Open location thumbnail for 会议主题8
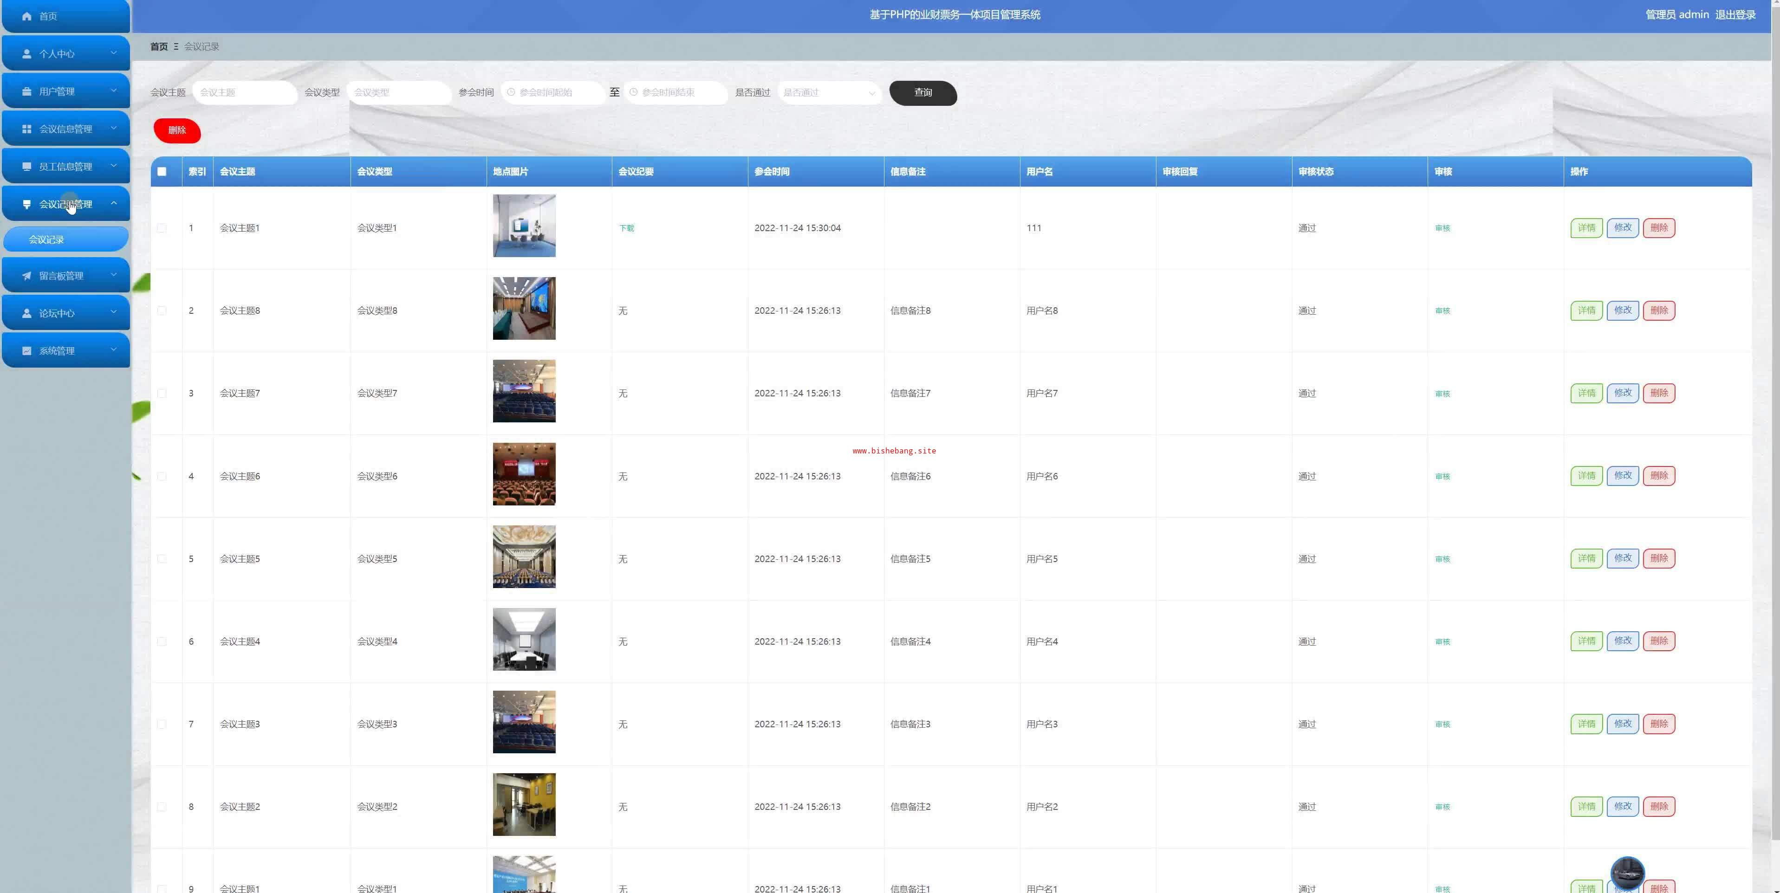1780x893 pixels. click(524, 309)
